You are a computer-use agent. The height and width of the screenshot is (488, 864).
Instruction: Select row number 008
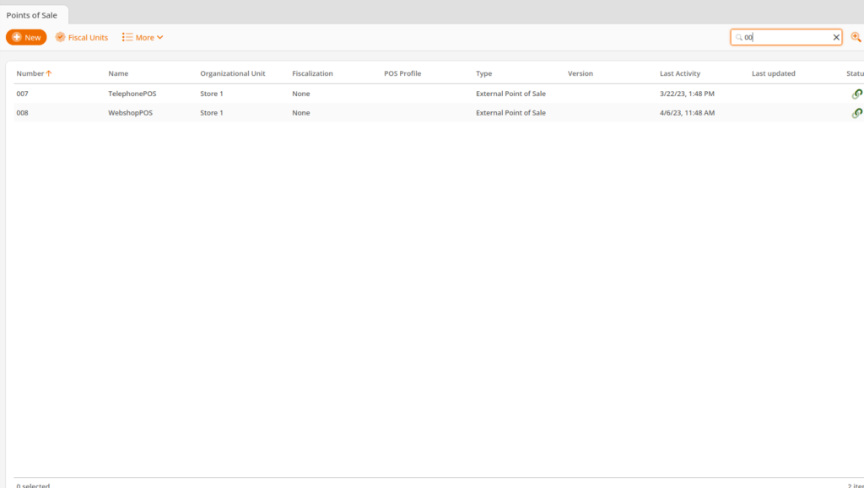click(23, 113)
